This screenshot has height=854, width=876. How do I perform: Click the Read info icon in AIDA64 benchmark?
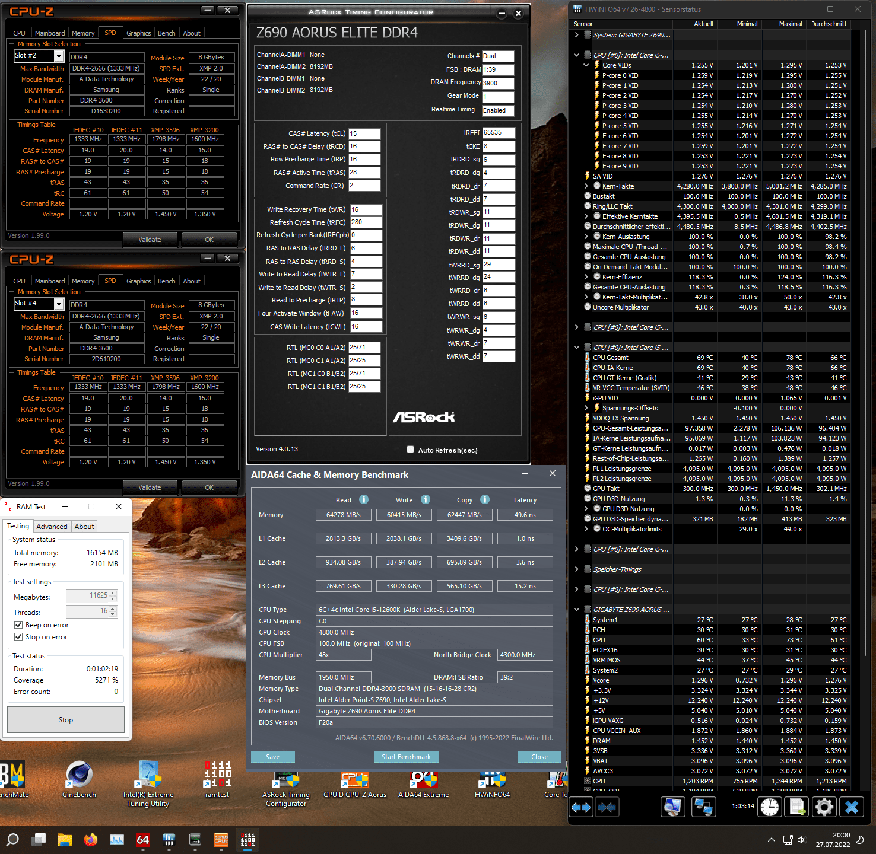coord(364,499)
